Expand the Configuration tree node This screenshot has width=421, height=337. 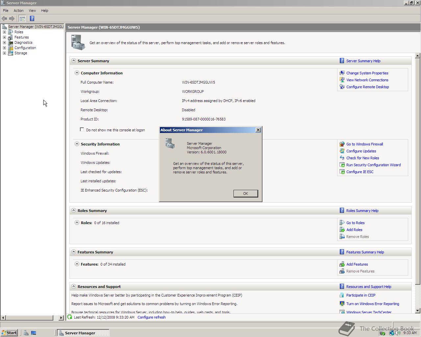(x=4, y=48)
